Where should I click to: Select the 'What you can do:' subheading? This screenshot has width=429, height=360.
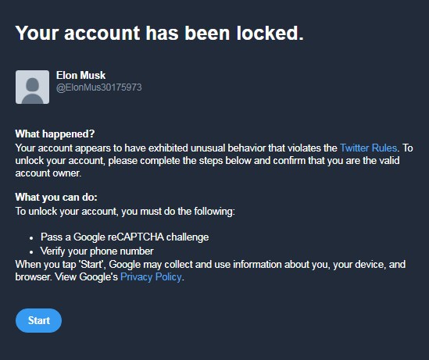[x=56, y=197]
